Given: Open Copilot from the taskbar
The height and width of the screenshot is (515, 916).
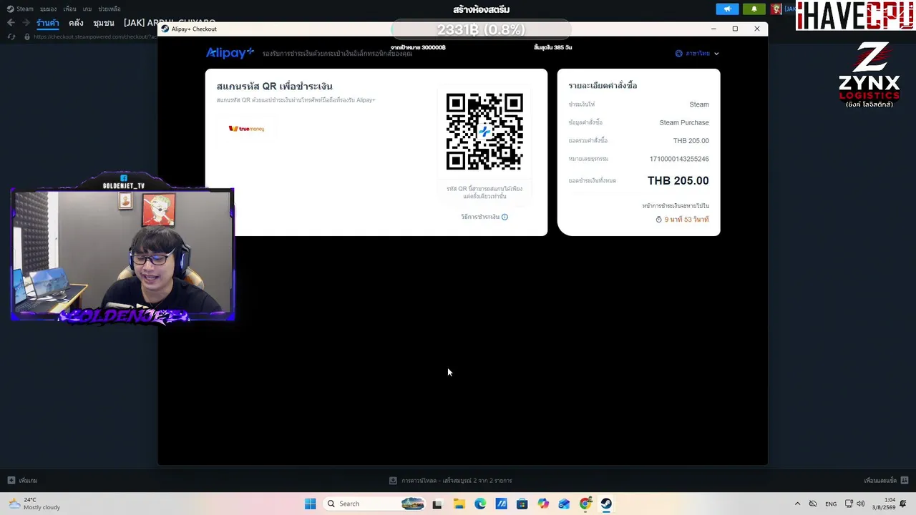Looking at the screenshot, I should tap(543, 504).
